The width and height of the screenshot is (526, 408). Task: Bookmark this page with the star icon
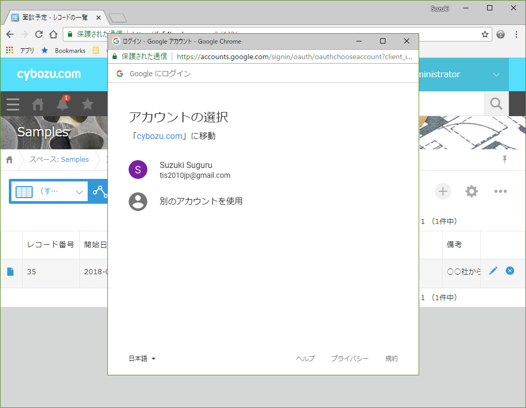tap(485, 34)
